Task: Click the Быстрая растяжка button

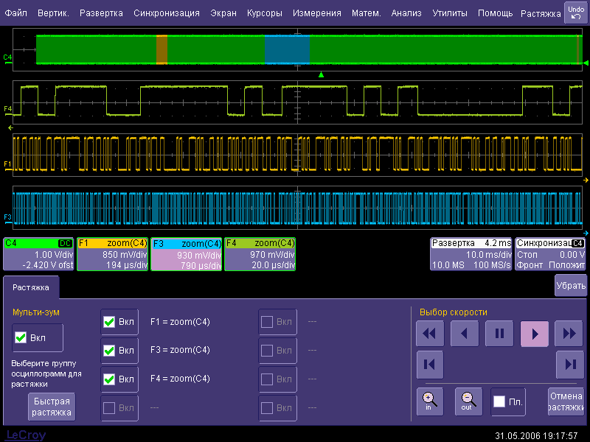Action: [x=52, y=407]
